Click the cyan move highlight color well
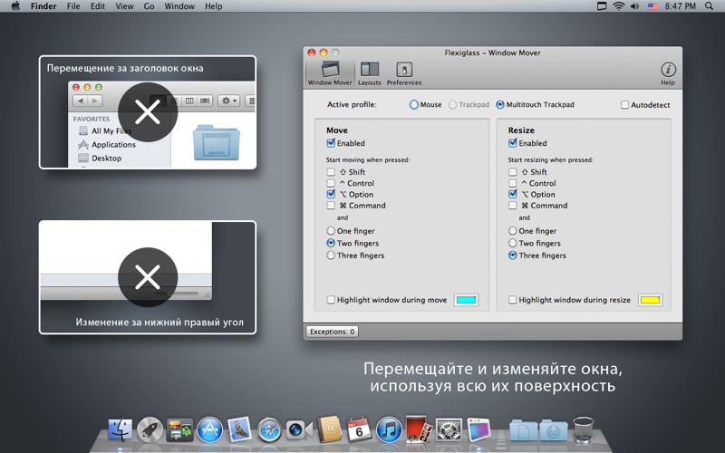The image size is (725, 453). pos(466,300)
